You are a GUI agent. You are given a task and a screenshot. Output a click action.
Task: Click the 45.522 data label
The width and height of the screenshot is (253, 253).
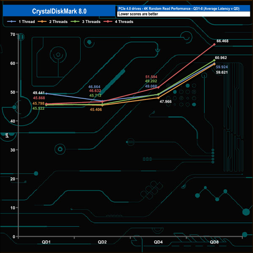[x=39, y=109]
